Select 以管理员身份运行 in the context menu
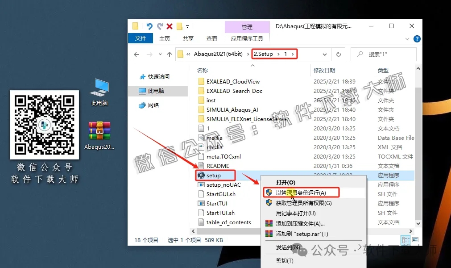Image resolution: width=451 pixels, height=268 pixels. point(301,192)
